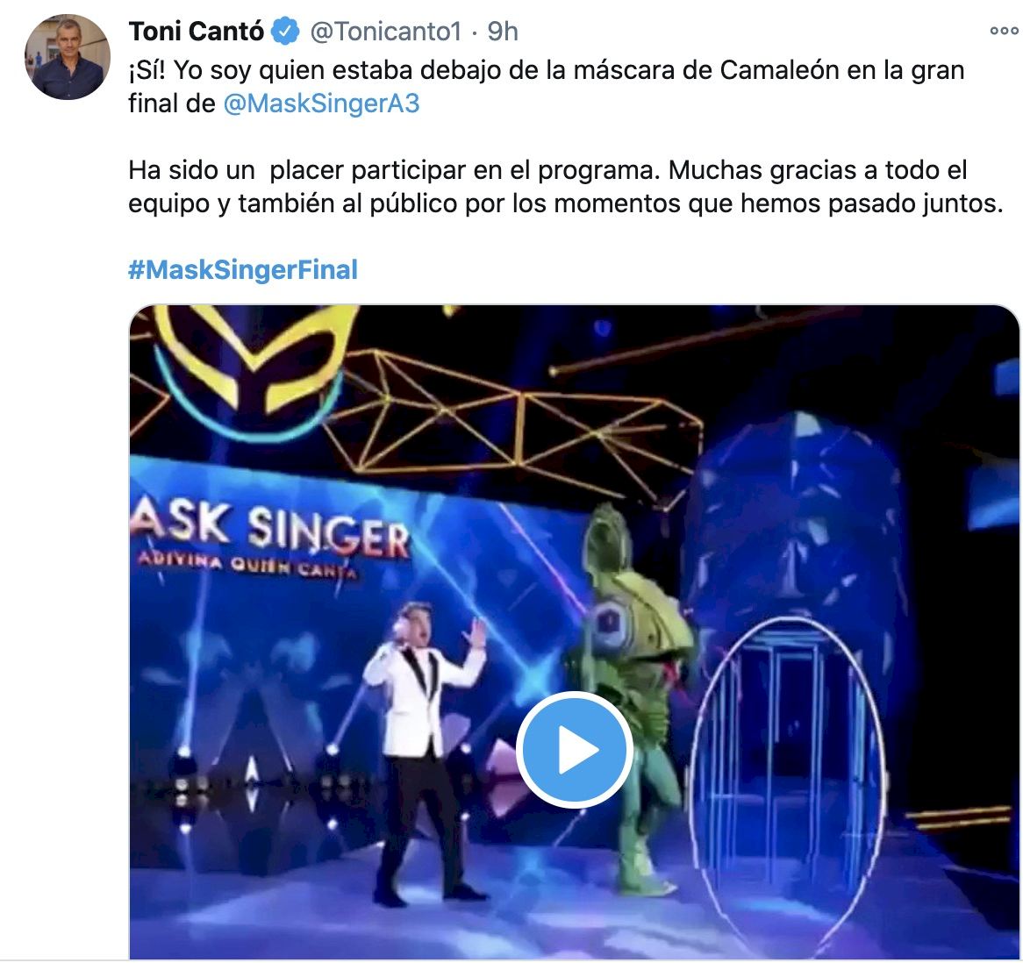Click the Toni Cantó display name
Screen dimensions: 1023x963
pyautogui.click(x=197, y=32)
